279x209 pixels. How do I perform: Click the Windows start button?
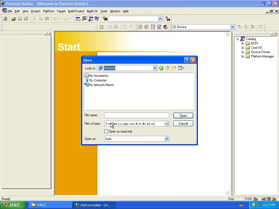pyautogui.click(x=13, y=205)
